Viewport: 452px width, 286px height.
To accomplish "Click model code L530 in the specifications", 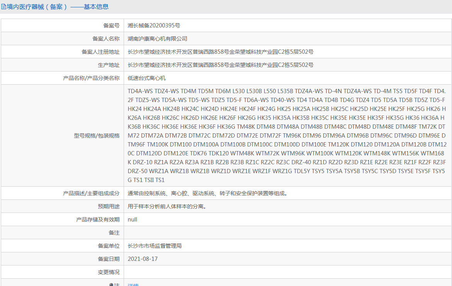I will pos(238,91).
